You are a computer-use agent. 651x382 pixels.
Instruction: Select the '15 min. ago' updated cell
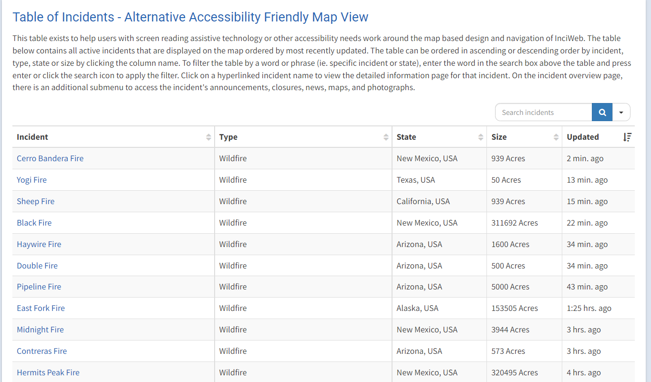599,201
